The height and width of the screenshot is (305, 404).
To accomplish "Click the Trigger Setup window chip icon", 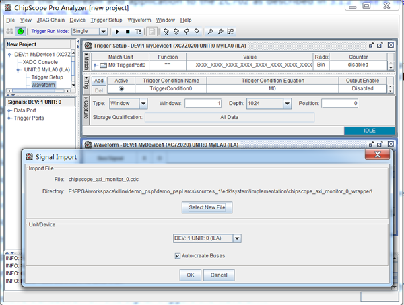I will [x=88, y=46].
